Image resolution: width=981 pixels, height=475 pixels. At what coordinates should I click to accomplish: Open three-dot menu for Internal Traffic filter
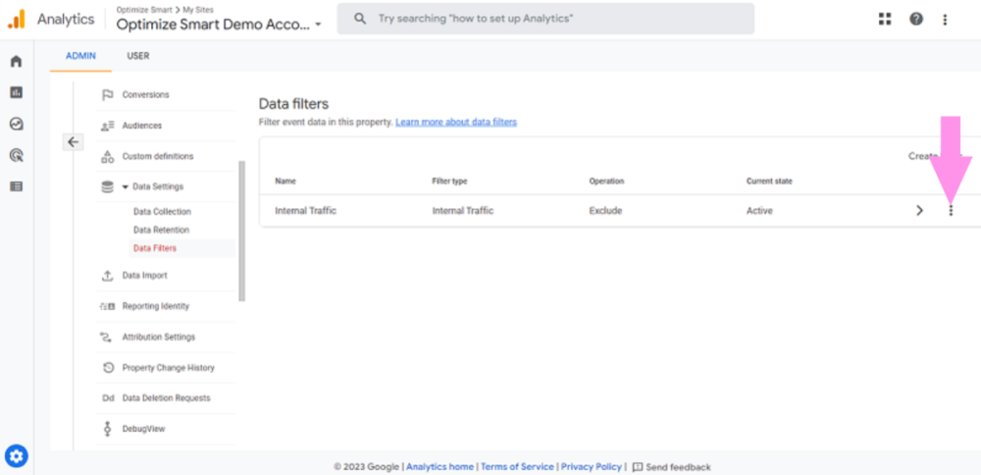[x=950, y=210]
